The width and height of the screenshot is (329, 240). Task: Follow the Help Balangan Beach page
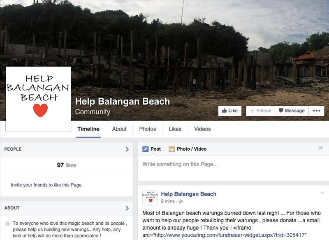pyautogui.click(x=260, y=111)
